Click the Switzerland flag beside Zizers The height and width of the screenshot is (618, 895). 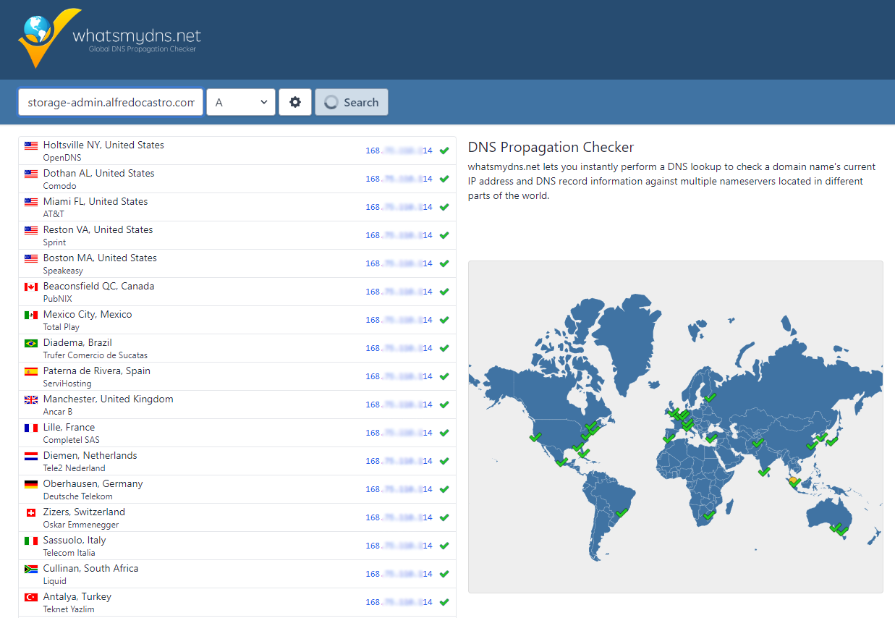point(31,512)
